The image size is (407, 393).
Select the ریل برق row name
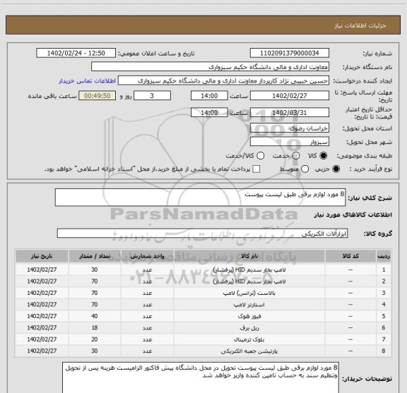(249, 328)
